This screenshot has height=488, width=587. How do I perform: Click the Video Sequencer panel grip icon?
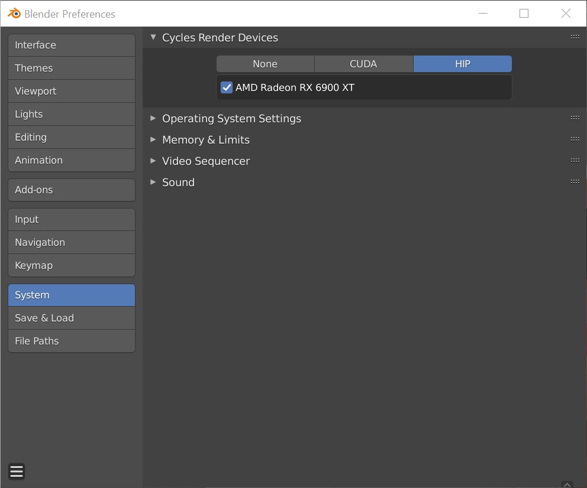click(575, 160)
